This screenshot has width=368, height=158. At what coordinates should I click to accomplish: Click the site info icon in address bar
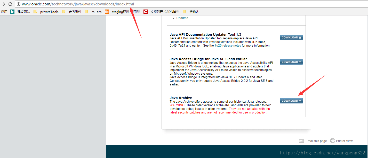[19, 4]
